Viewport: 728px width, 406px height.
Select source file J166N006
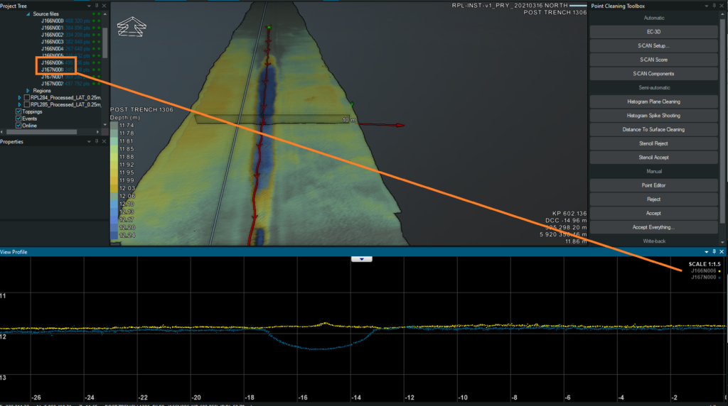click(52, 62)
